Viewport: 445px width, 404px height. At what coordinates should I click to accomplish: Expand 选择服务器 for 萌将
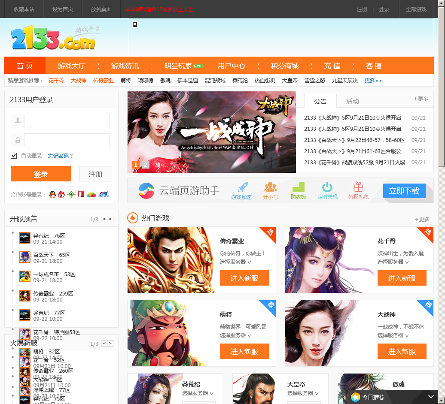pyautogui.click(x=235, y=335)
